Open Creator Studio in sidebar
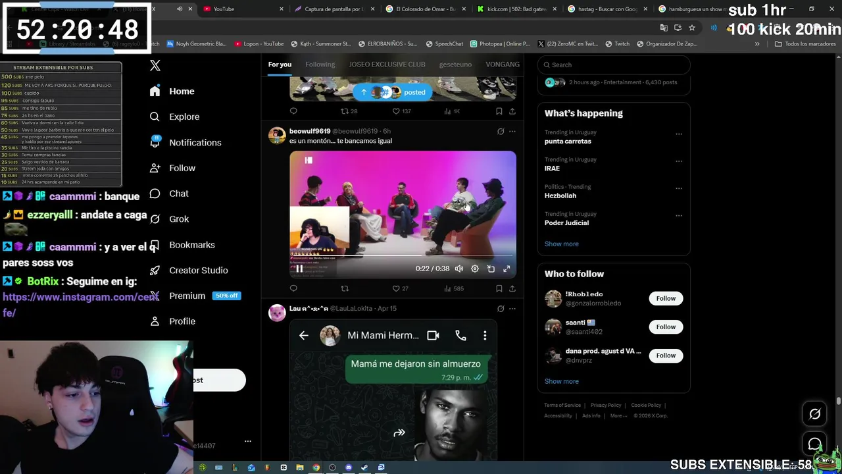The image size is (842, 474). pos(189,270)
